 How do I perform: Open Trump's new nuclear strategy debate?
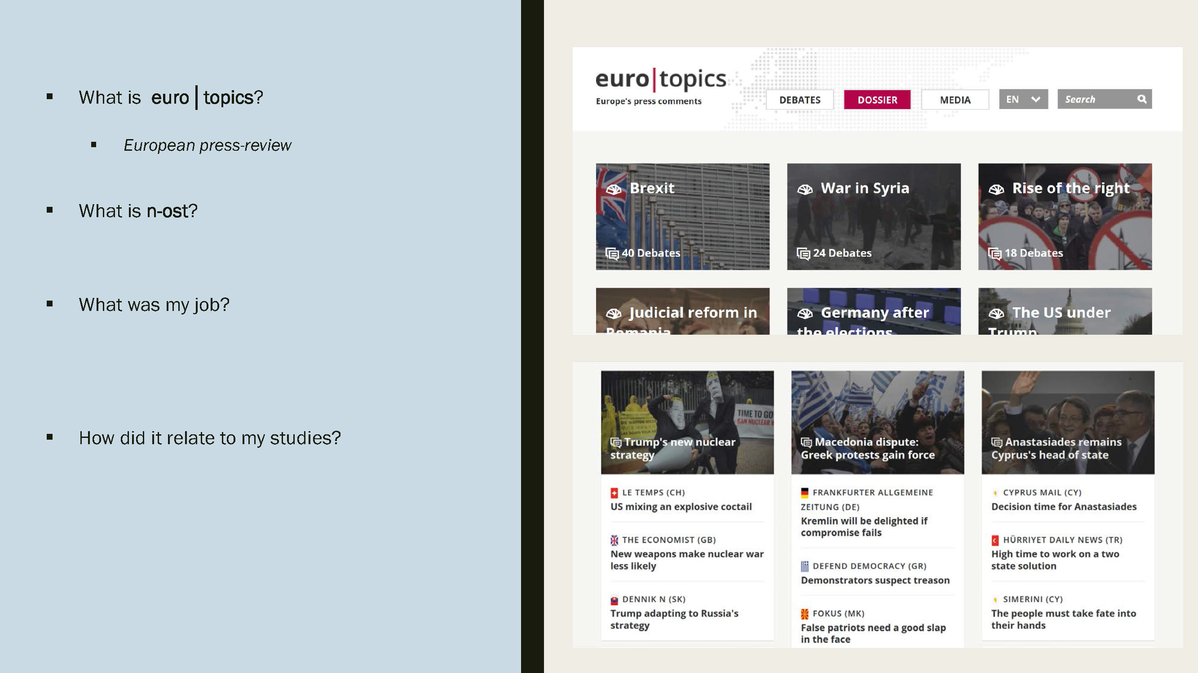687,422
